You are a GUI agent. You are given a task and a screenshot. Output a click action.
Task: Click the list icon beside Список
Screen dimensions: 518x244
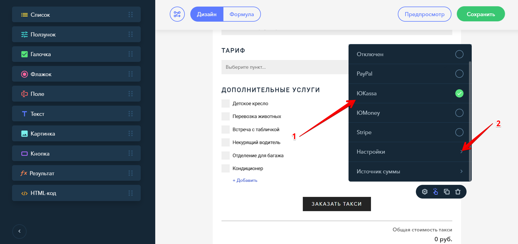24,15
